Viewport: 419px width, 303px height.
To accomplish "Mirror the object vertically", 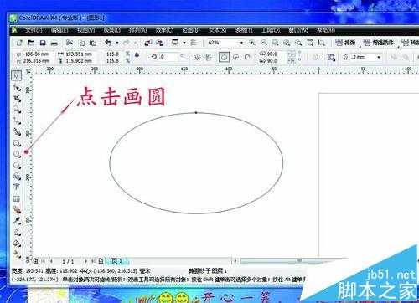I will click(209, 57).
